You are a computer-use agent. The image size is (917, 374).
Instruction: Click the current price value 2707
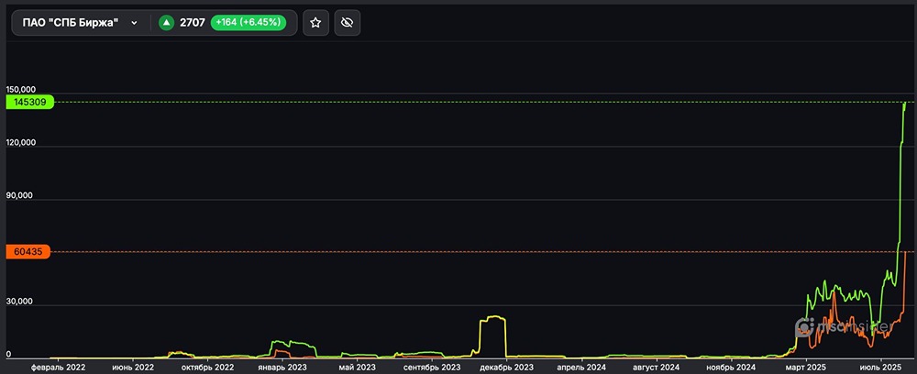click(x=193, y=23)
